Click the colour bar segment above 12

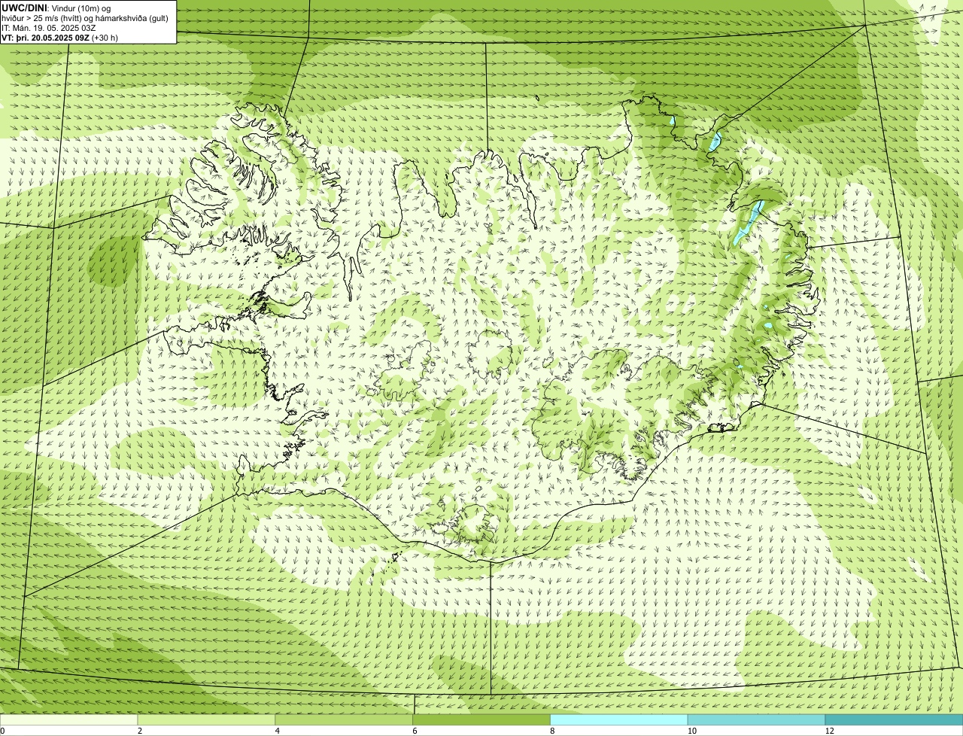click(894, 720)
